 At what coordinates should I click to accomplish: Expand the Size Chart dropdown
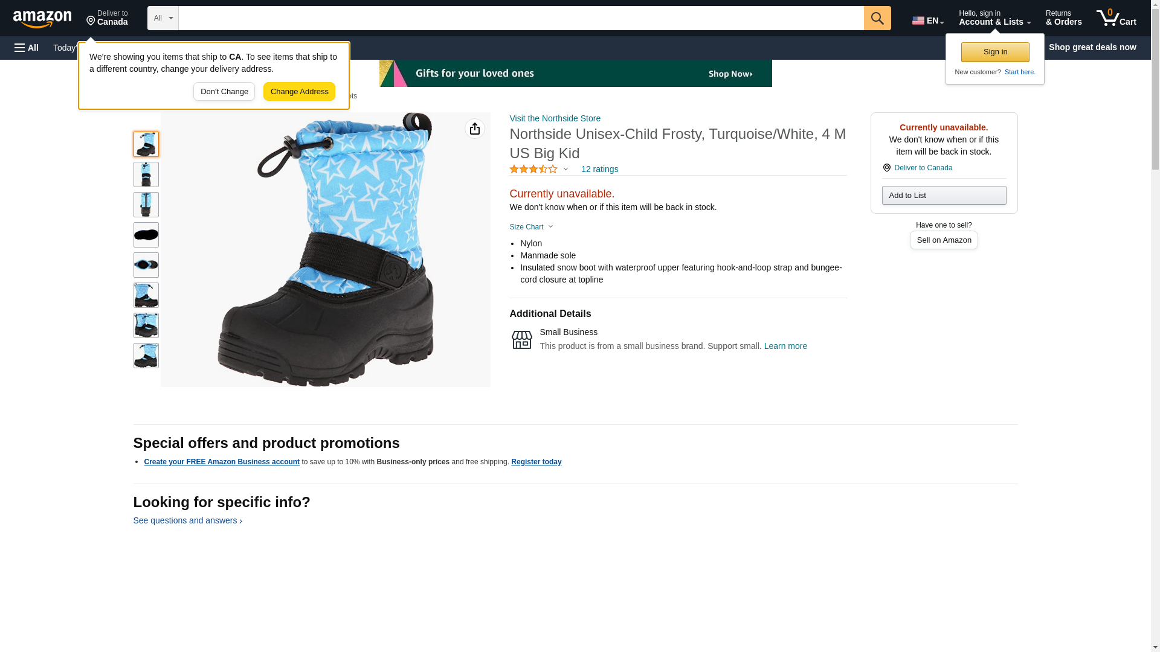click(x=531, y=227)
